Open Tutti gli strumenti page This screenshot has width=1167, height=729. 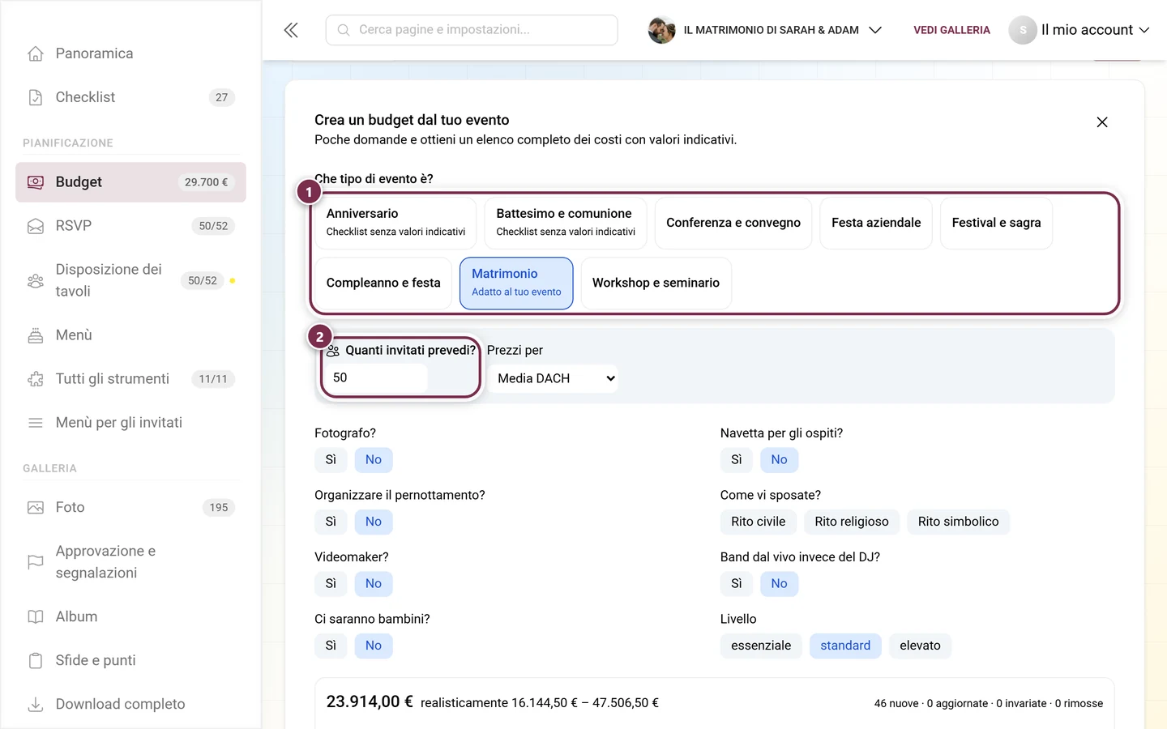[x=130, y=379]
